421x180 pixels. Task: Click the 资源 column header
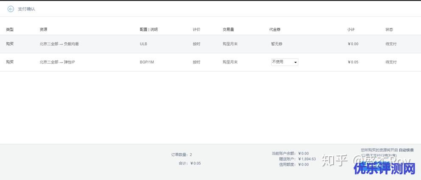click(x=43, y=30)
